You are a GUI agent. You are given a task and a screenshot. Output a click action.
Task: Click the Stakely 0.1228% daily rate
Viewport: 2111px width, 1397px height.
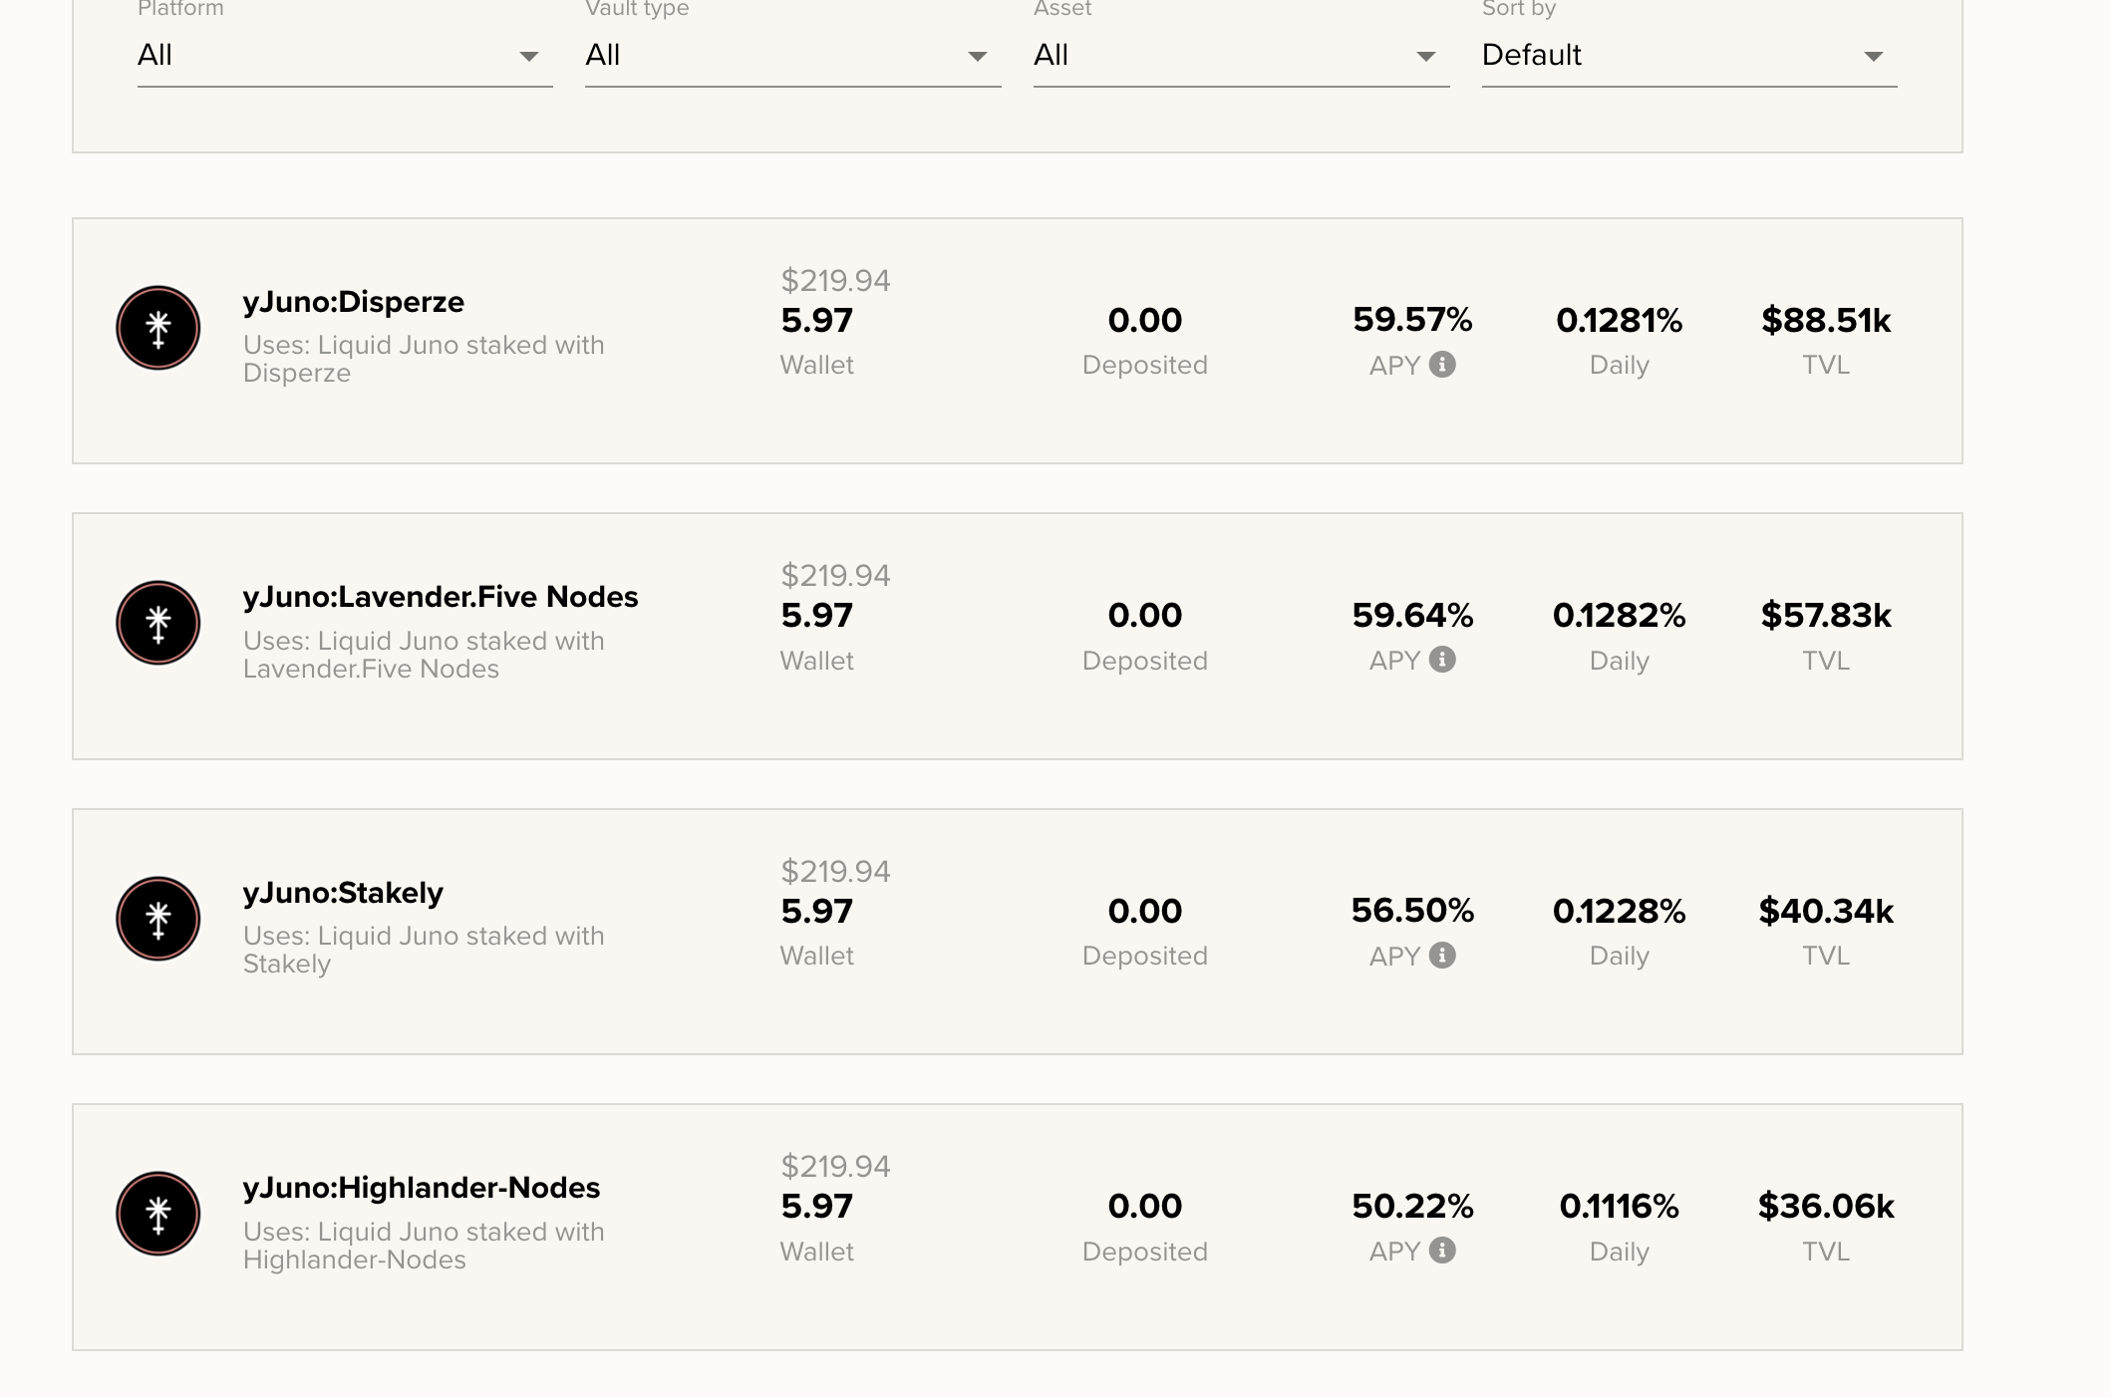1619,912
